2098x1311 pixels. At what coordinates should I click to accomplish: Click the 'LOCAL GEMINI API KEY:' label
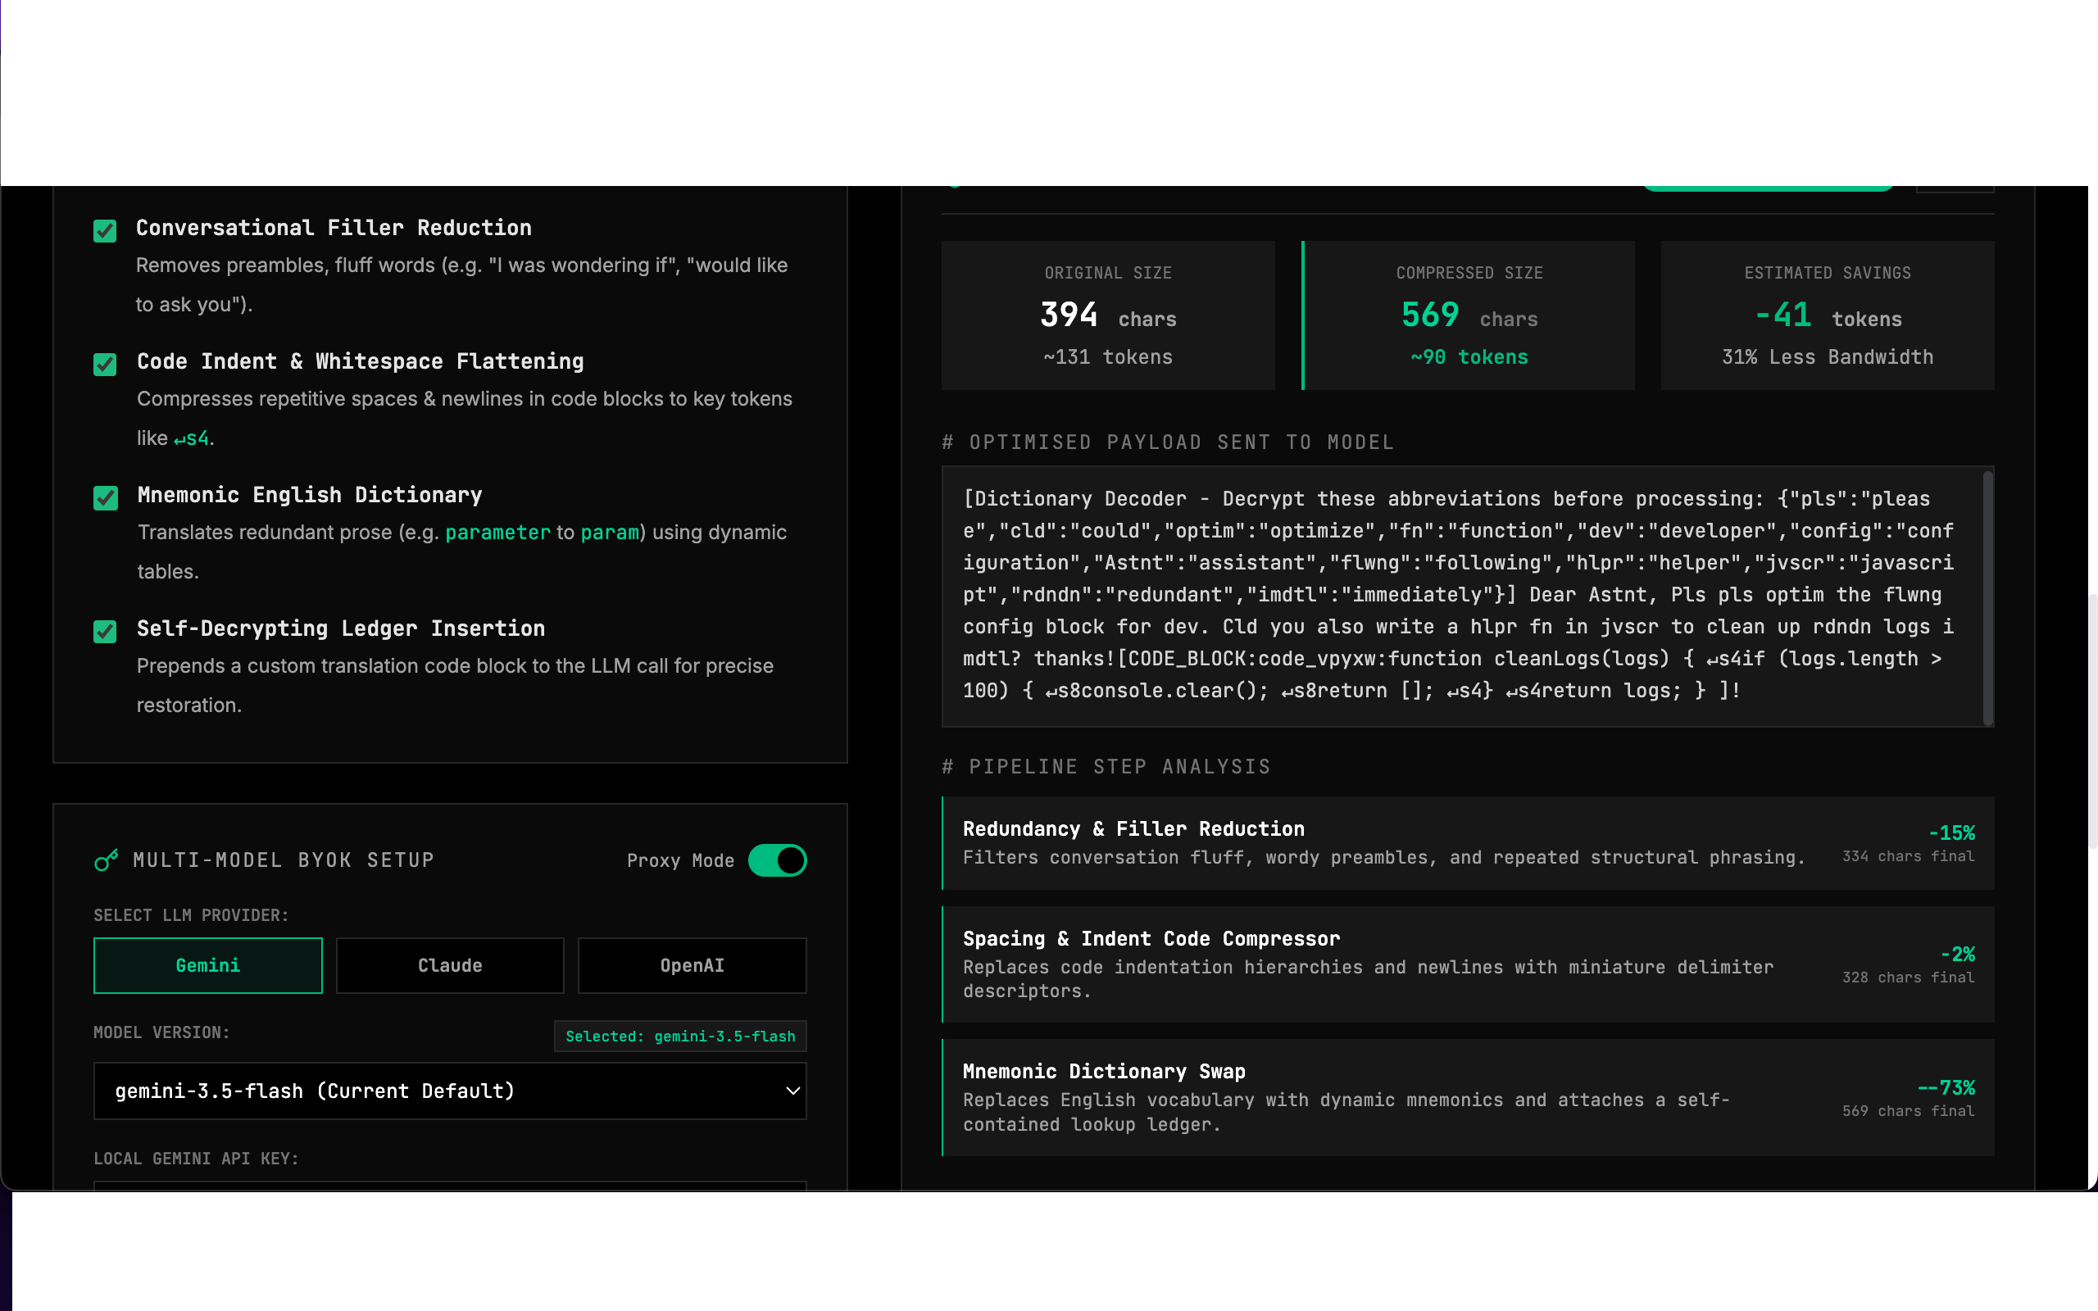(196, 1159)
